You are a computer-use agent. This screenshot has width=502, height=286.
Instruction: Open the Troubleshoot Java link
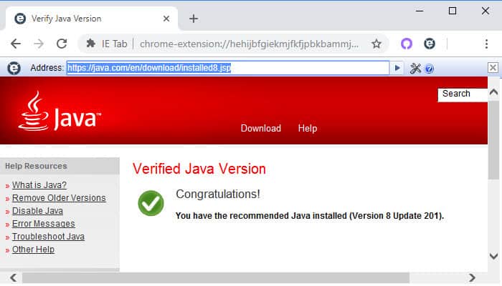point(48,237)
